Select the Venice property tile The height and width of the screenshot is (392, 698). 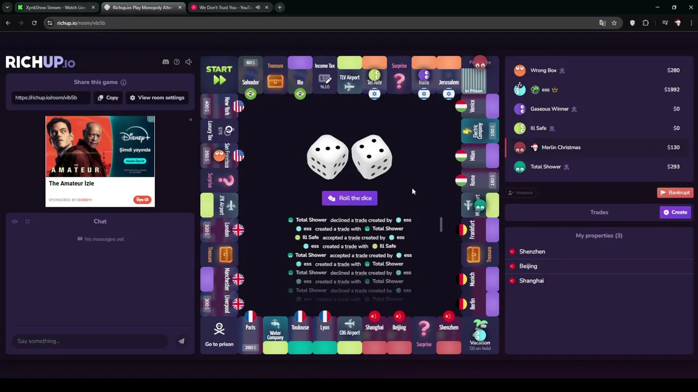click(x=480, y=106)
